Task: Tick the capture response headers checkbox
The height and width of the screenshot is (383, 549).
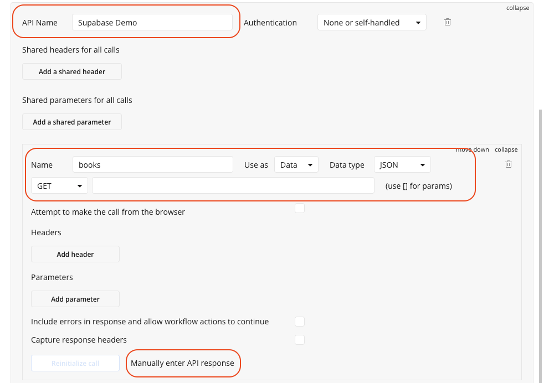Action: [300, 340]
